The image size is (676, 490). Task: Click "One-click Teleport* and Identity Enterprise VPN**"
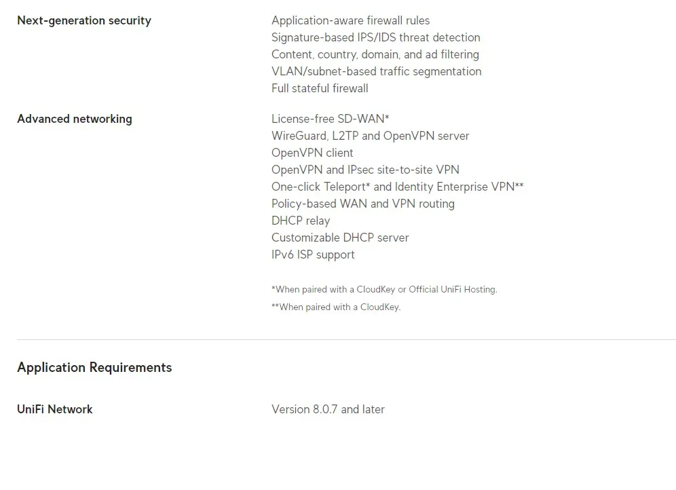pos(397,187)
